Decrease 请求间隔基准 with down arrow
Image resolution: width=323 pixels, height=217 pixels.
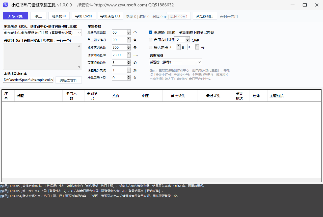pyautogui.click(x=129, y=56)
